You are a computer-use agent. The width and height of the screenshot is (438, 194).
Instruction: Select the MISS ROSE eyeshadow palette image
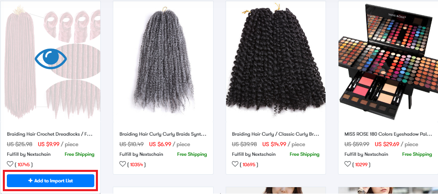pos(388,62)
